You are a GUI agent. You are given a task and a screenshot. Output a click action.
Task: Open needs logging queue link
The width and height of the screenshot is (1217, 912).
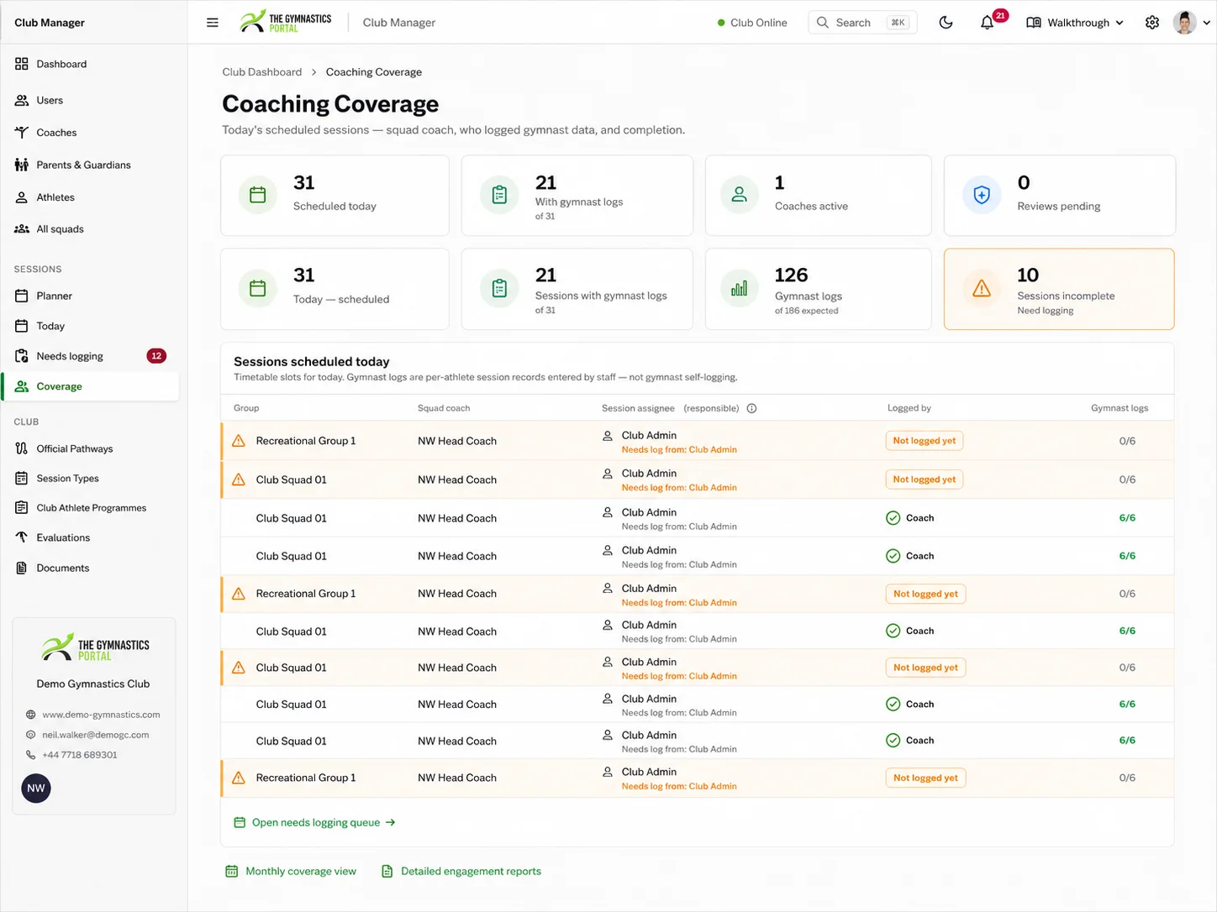point(315,823)
